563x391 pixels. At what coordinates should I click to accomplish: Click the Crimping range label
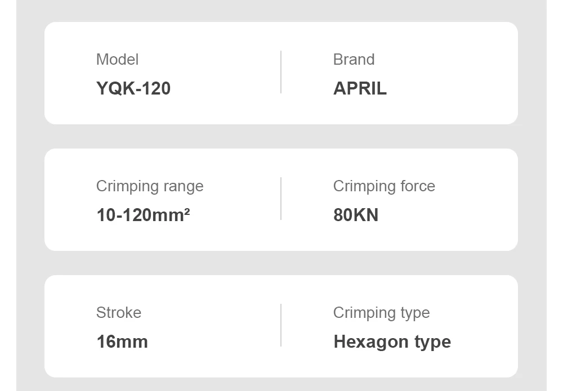click(150, 186)
